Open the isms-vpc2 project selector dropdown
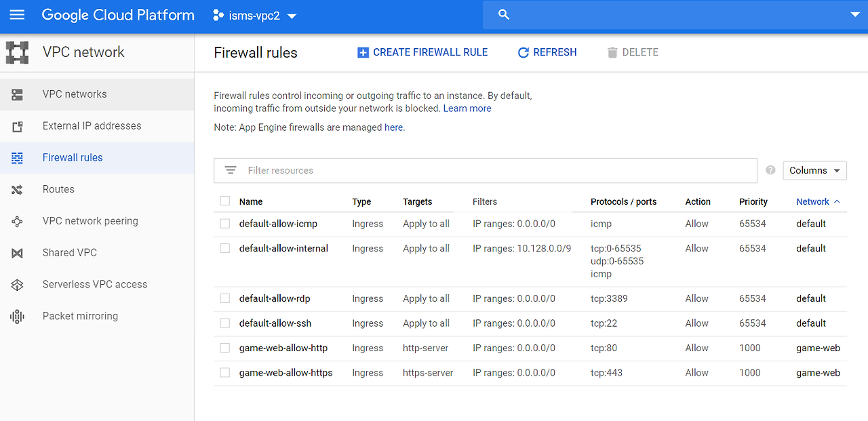868x421 pixels. click(255, 16)
